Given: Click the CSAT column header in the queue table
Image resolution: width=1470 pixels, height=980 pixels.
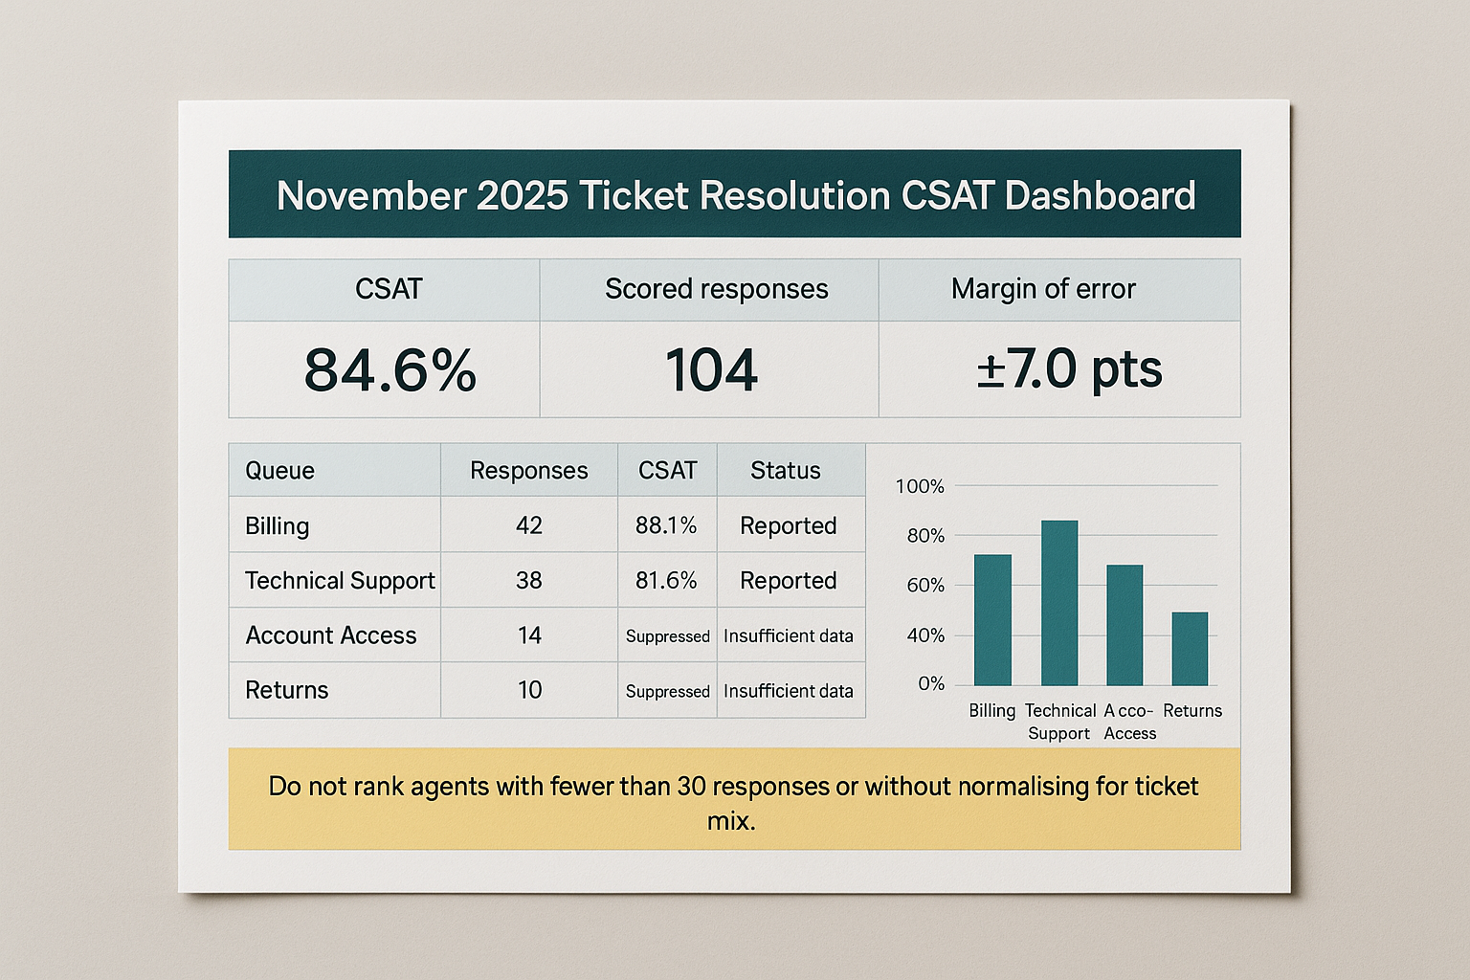Looking at the screenshot, I should [667, 470].
